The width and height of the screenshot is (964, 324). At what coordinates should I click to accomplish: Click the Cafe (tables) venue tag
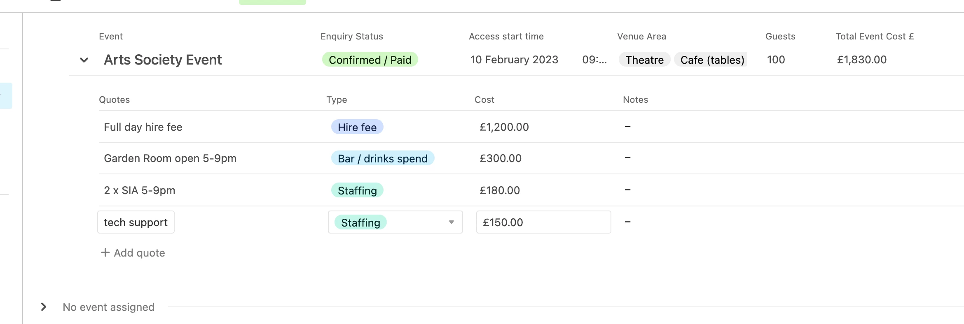(x=712, y=60)
